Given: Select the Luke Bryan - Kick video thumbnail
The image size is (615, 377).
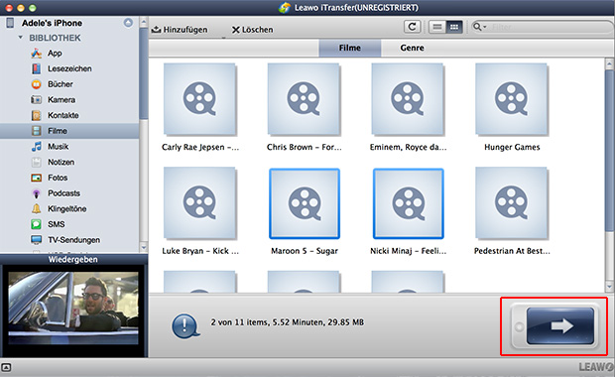Looking at the screenshot, I should [199, 203].
